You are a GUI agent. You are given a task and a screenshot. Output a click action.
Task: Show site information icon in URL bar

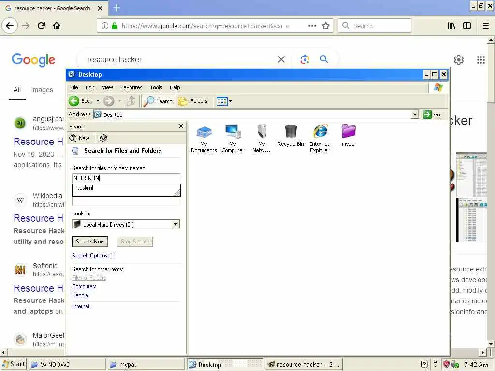pyautogui.click(x=104, y=26)
